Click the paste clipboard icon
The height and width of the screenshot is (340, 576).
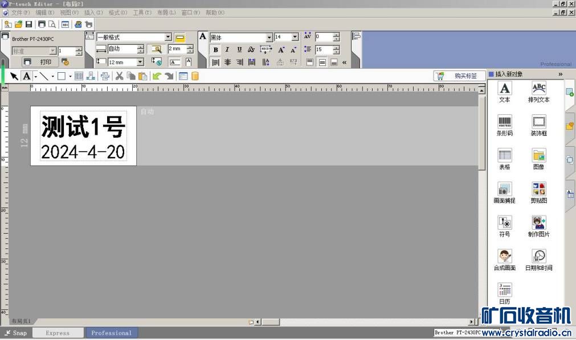(142, 76)
